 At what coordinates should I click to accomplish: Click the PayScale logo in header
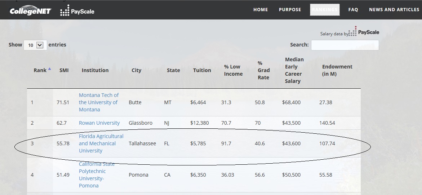point(77,10)
